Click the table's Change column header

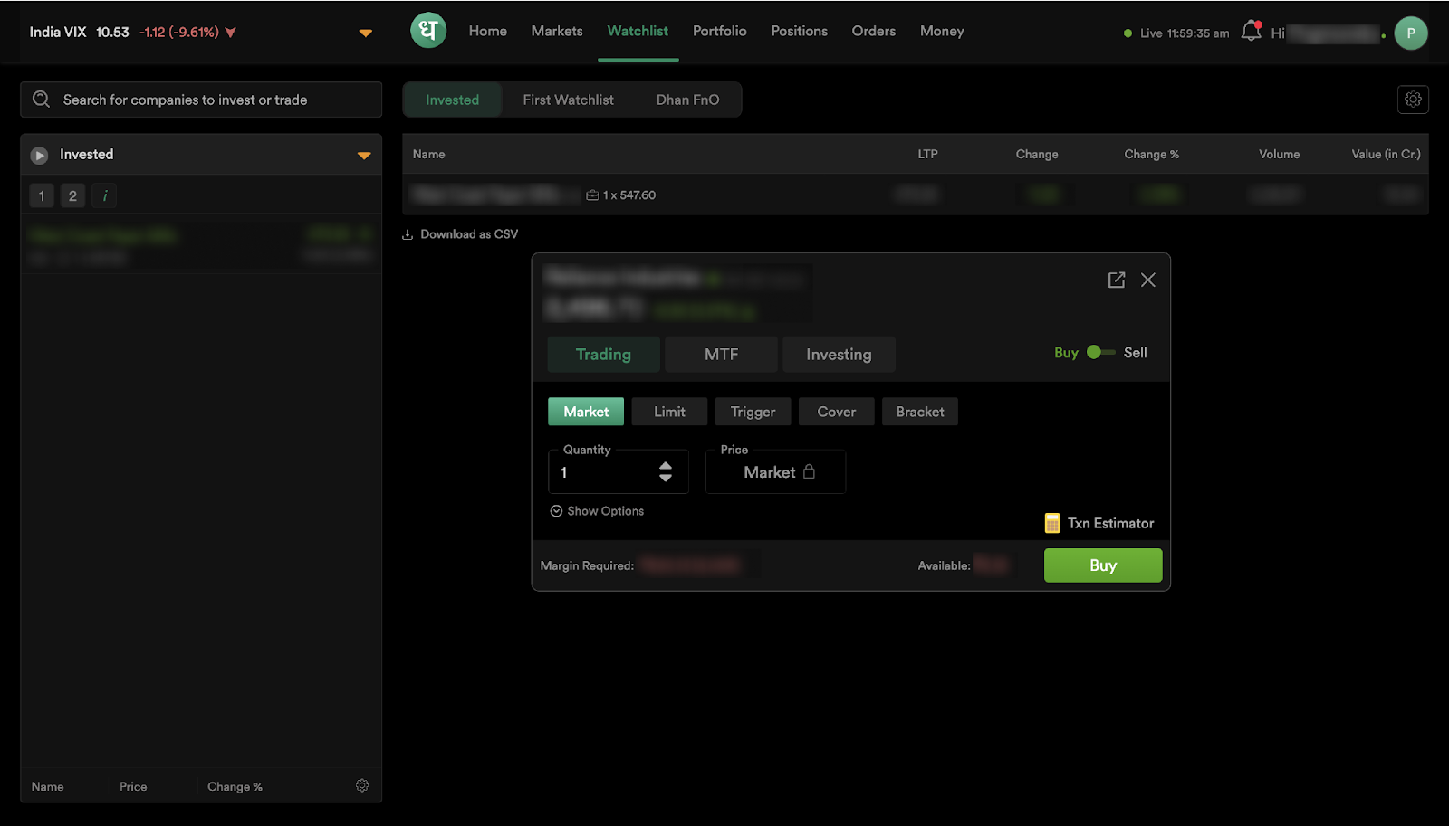(1037, 155)
